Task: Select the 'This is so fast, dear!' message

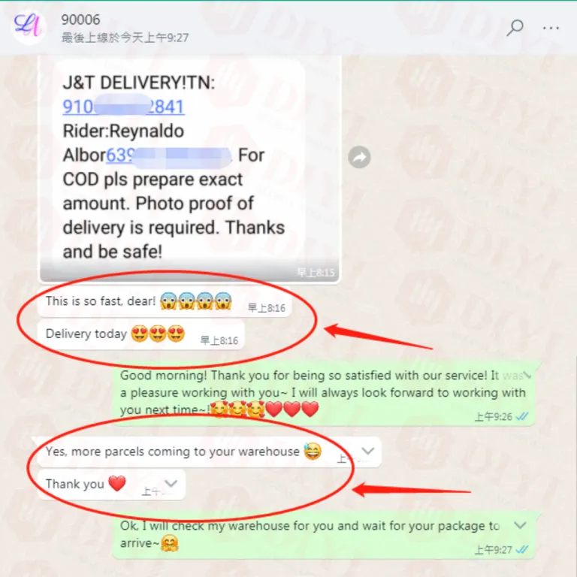Action: click(x=165, y=302)
